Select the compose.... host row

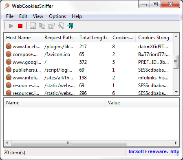[88, 54]
